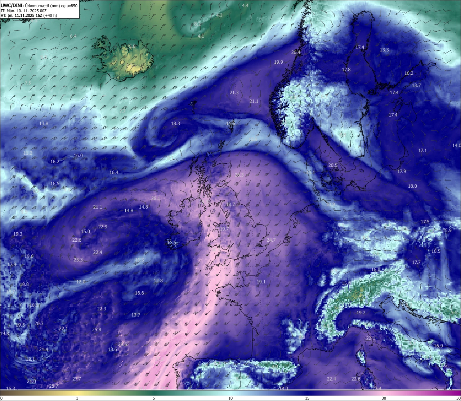Click the 11.5 value at southwest Ireland
The height and width of the screenshot is (401, 461).
(x=171, y=242)
